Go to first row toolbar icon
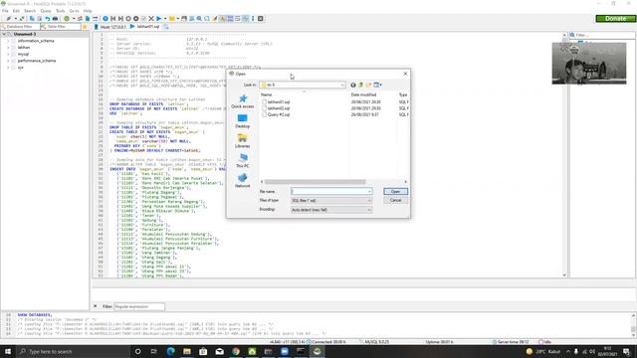The width and height of the screenshot is (637, 358). click(112, 19)
